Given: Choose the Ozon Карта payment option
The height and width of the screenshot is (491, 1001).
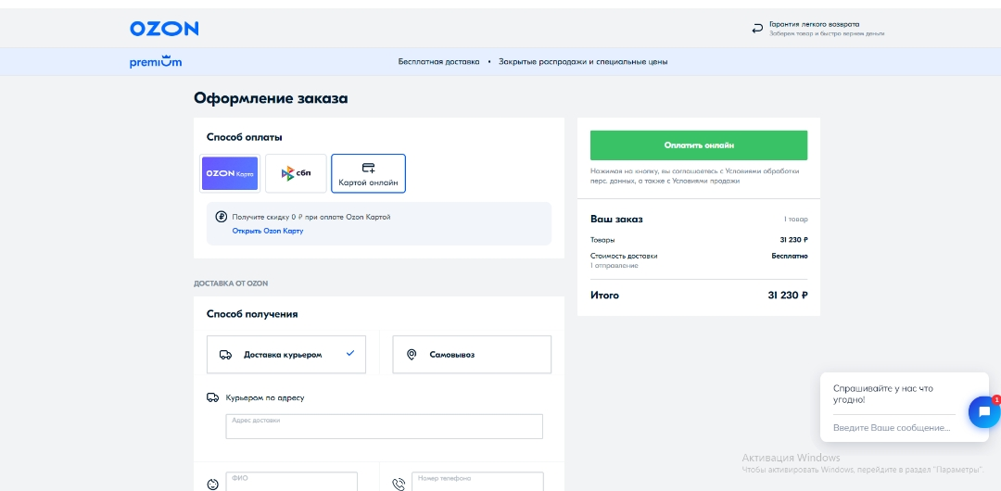Looking at the screenshot, I should point(230,173).
